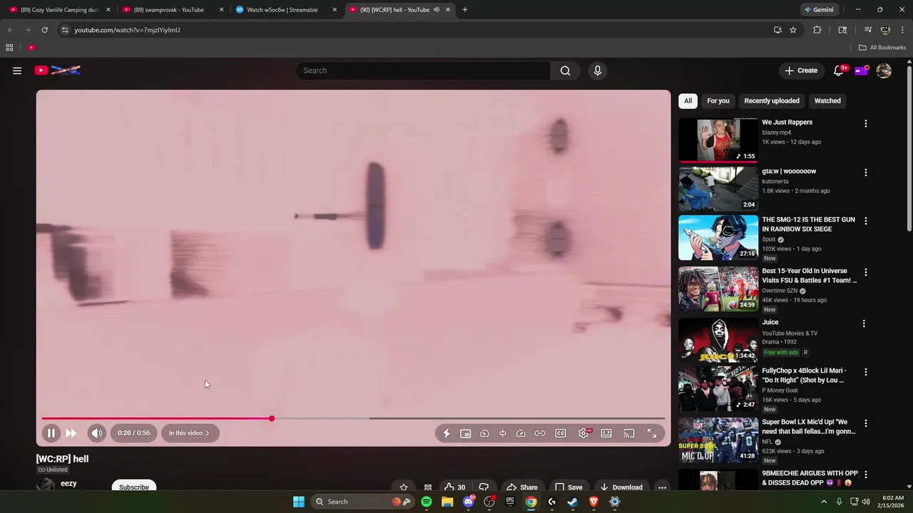Enter fullscreen mode
The width and height of the screenshot is (913, 513).
tap(652, 433)
